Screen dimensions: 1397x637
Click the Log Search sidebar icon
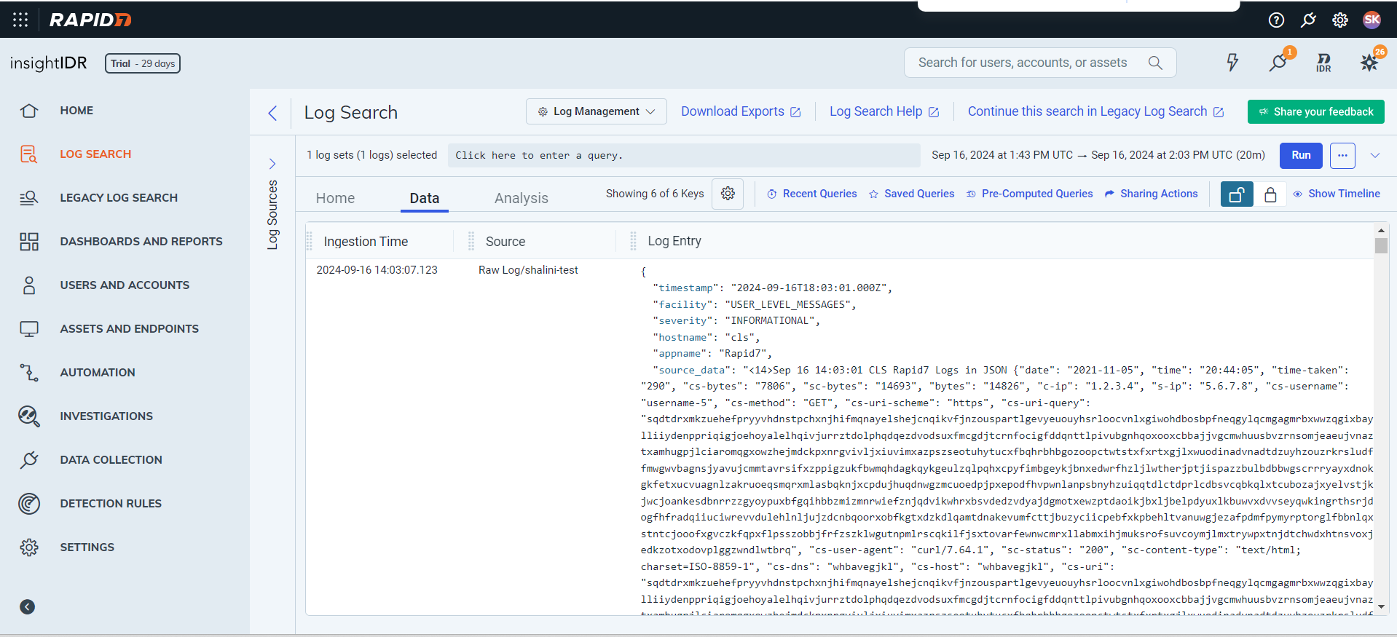click(29, 154)
